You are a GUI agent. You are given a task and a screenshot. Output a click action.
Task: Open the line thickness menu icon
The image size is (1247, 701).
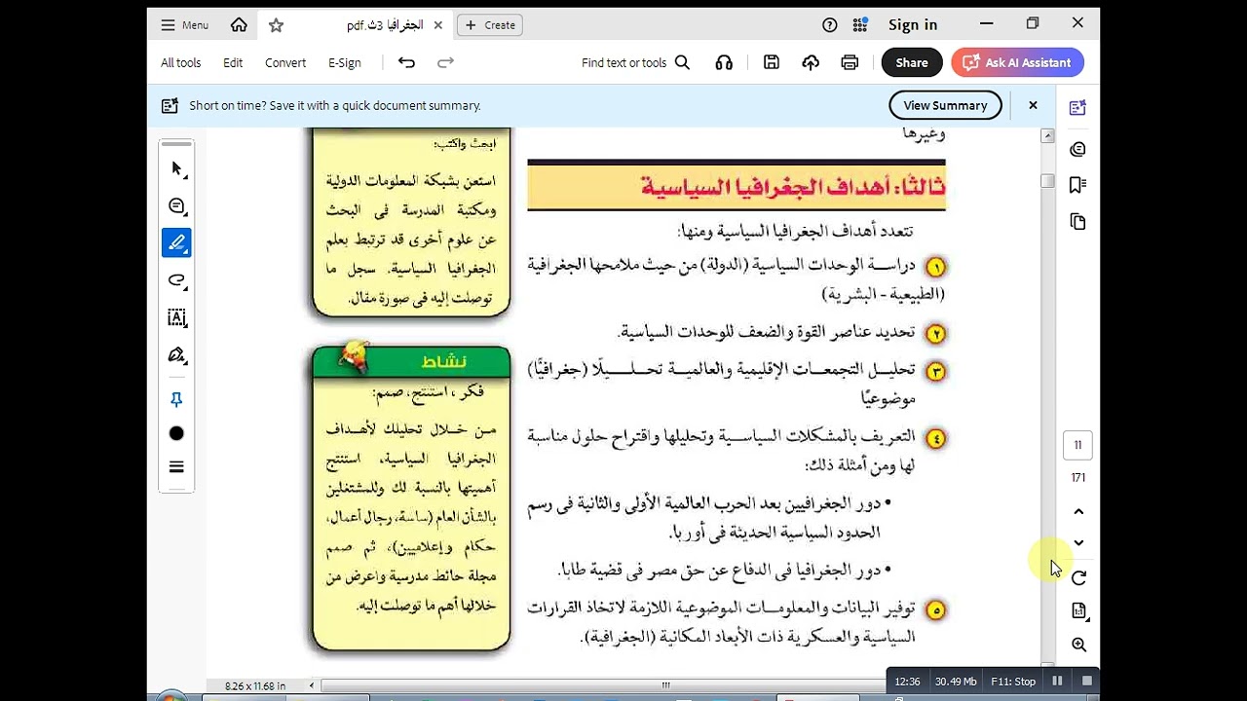click(176, 467)
